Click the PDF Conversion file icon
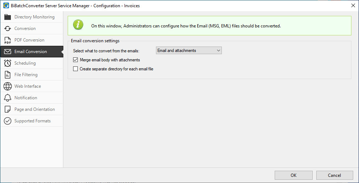Screen dimensions: 359x183 tap(8, 40)
